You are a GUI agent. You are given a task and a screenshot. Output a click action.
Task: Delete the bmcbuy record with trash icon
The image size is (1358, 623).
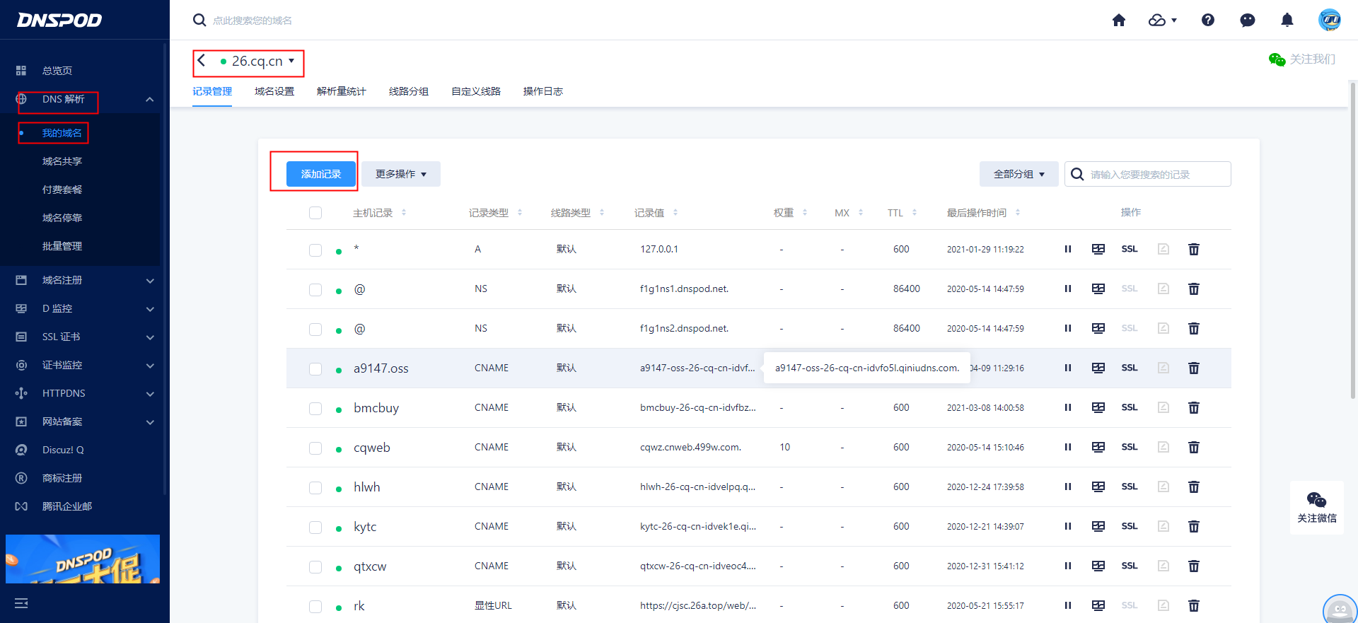point(1193,407)
